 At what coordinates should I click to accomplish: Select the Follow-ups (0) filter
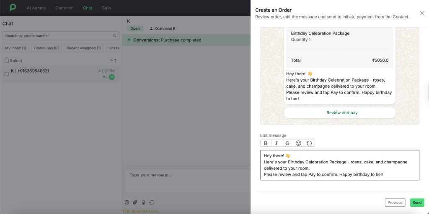click(x=46, y=48)
